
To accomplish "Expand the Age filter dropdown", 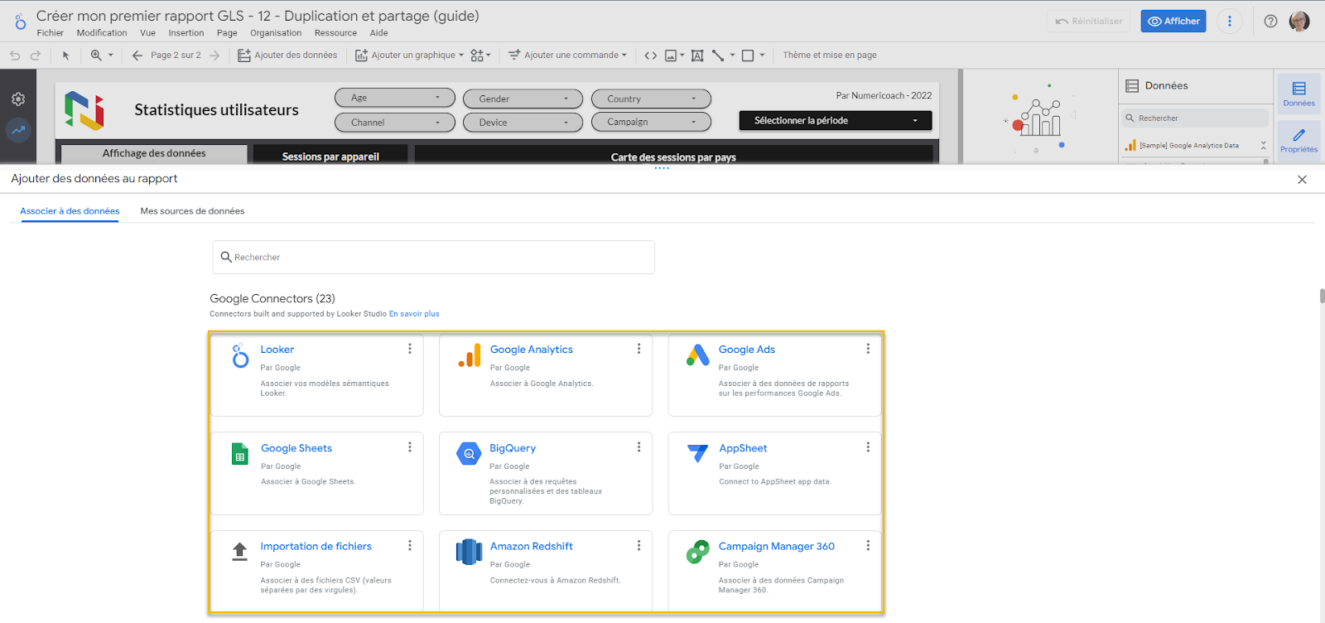I will click(x=395, y=98).
